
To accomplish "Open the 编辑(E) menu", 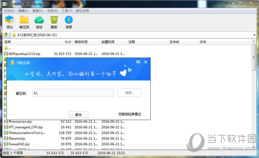I will coord(23,11).
